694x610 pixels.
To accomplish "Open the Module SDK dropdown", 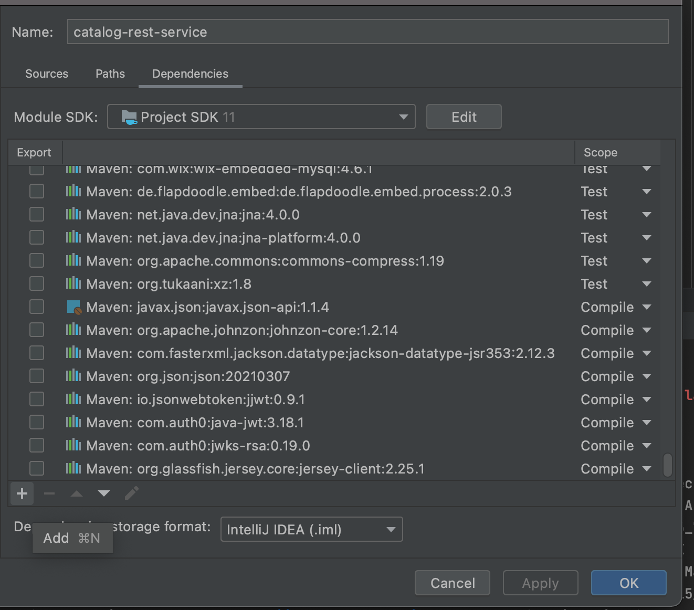I will coord(261,117).
